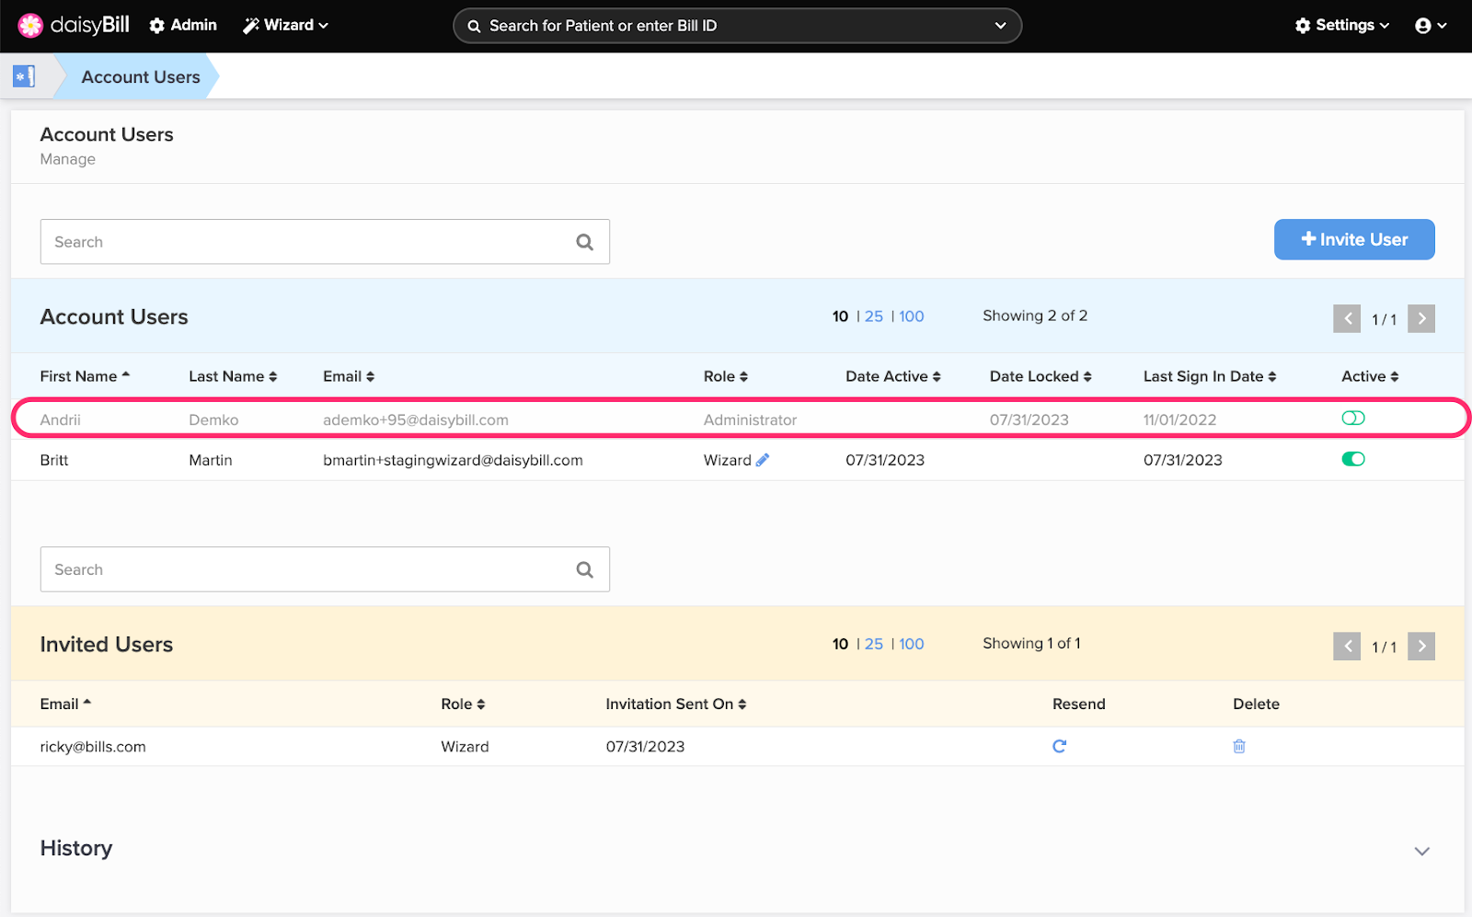This screenshot has width=1472, height=917.
Task: Expand the Wizard menu
Action: (x=285, y=25)
